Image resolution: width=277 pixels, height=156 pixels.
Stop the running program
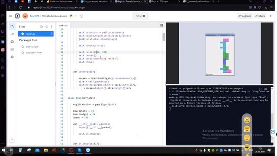point(140,16)
